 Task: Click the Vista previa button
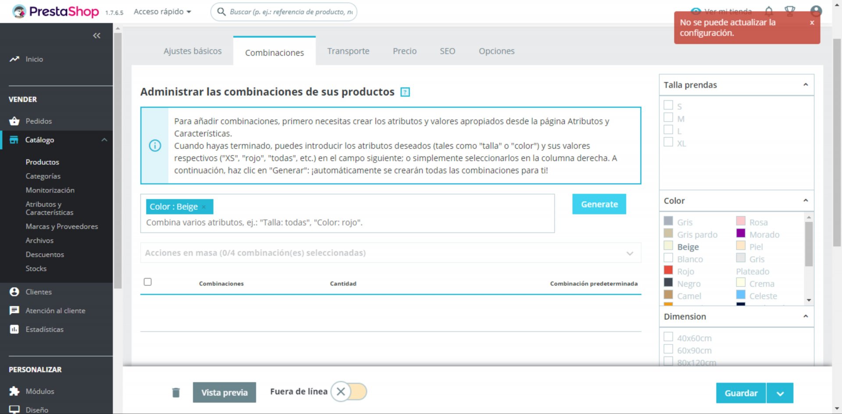(225, 393)
